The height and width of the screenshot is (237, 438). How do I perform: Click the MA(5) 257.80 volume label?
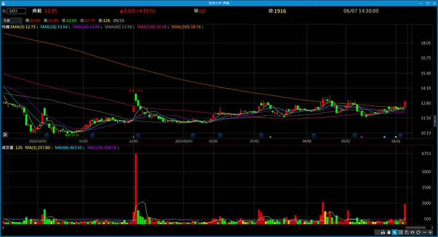coord(38,148)
